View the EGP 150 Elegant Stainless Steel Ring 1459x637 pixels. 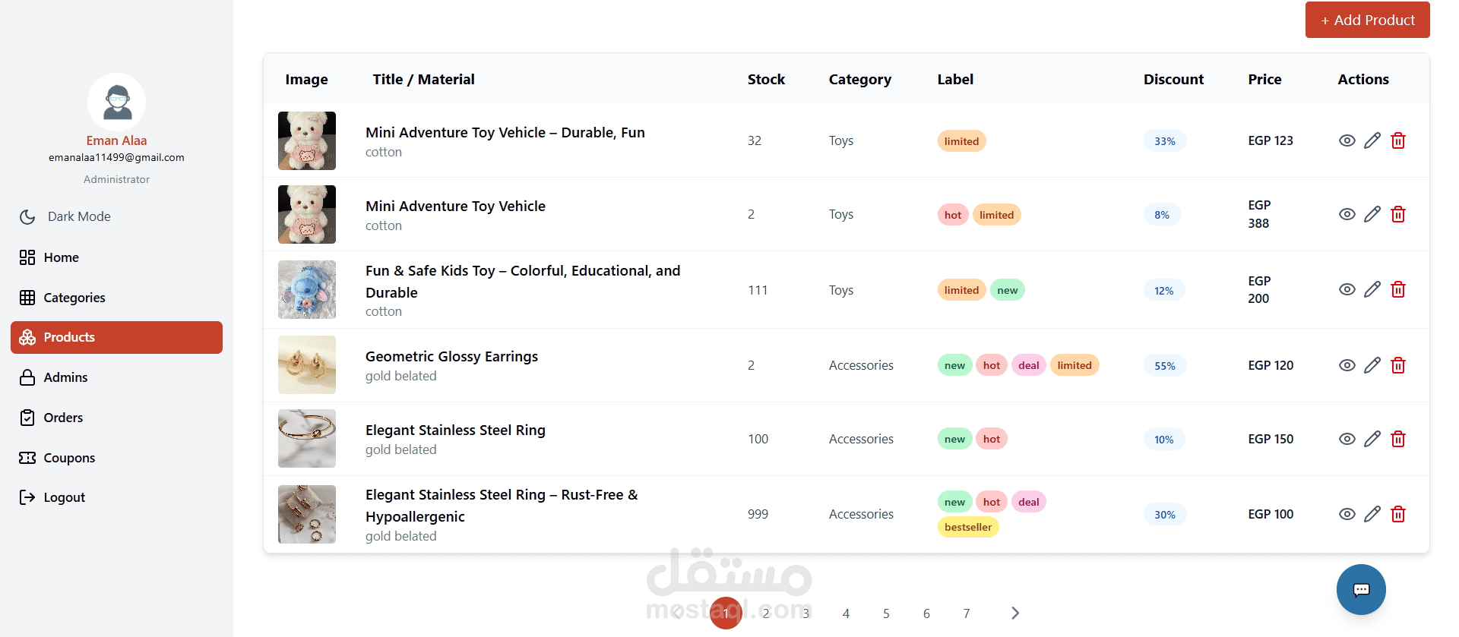(1347, 439)
